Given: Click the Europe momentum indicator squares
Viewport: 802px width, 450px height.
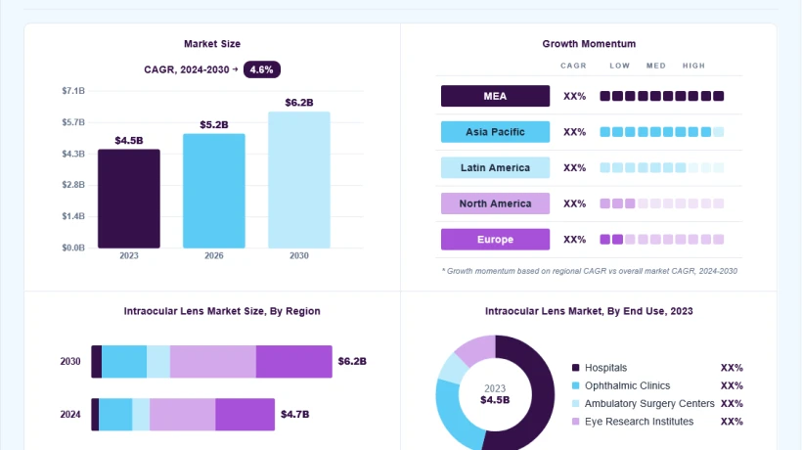Looking at the screenshot, I should [x=662, y=240].
